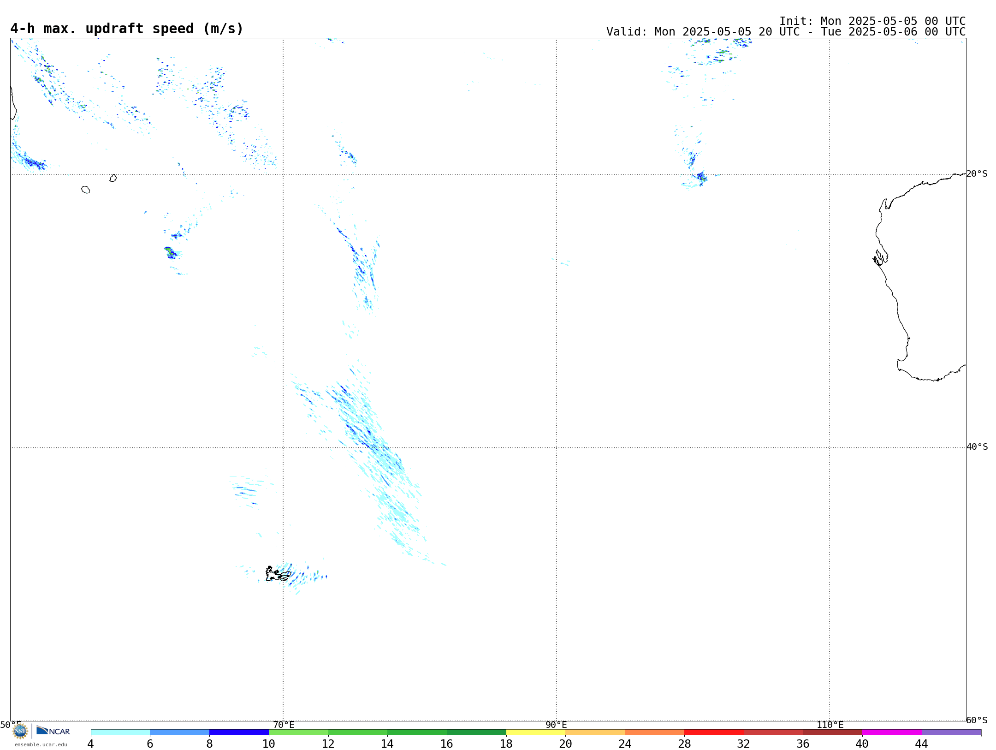Click the dark green 16–18 colorbar swatch
This screenshot has width=996, height=750.
tap(476, 732)
